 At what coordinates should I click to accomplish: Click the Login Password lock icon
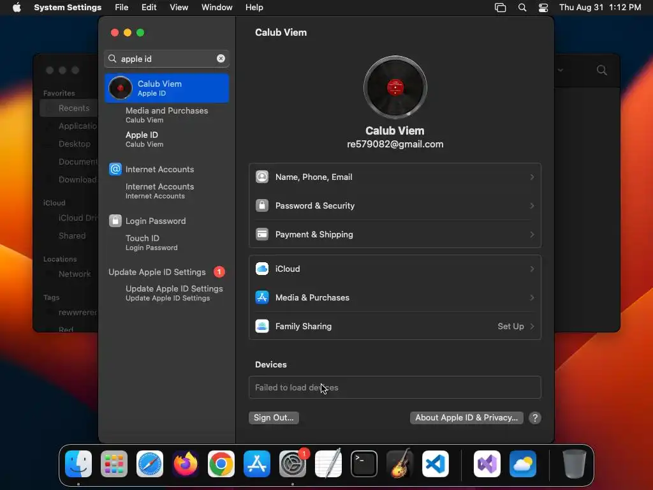click(115, 221)
